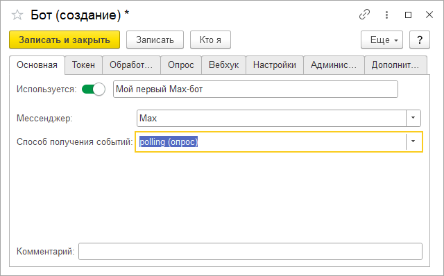Open the 'Вебхук' tab
The height and width of the screenshot is (276, 444).
tap(223, 65)
